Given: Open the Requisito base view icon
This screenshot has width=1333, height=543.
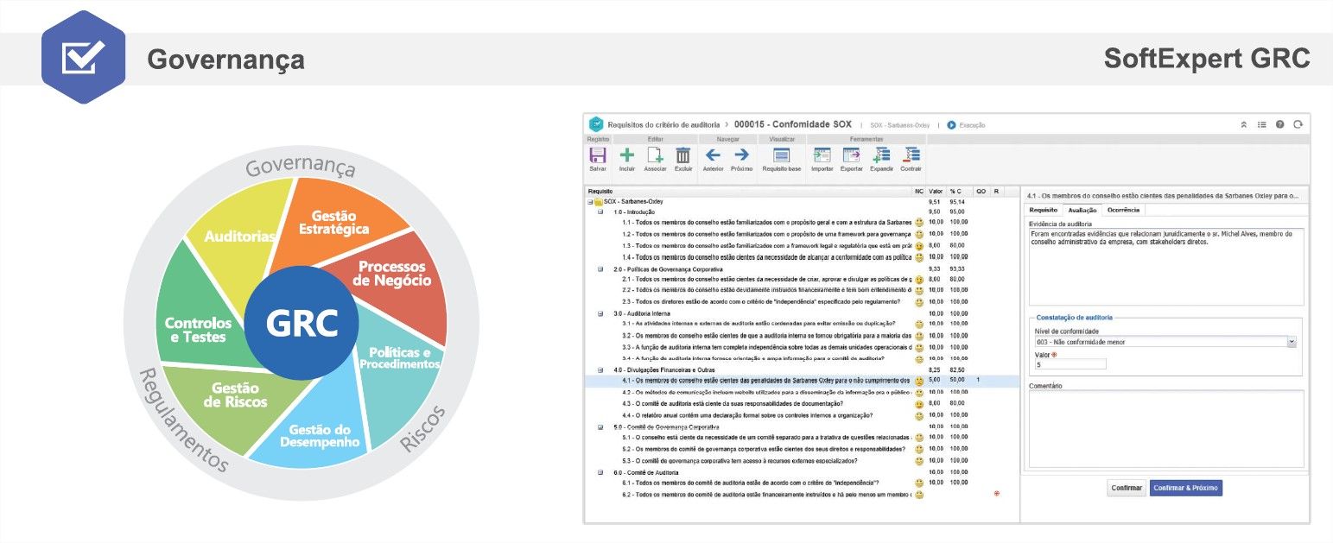Looking at the screenshot, I should (782, 155).
